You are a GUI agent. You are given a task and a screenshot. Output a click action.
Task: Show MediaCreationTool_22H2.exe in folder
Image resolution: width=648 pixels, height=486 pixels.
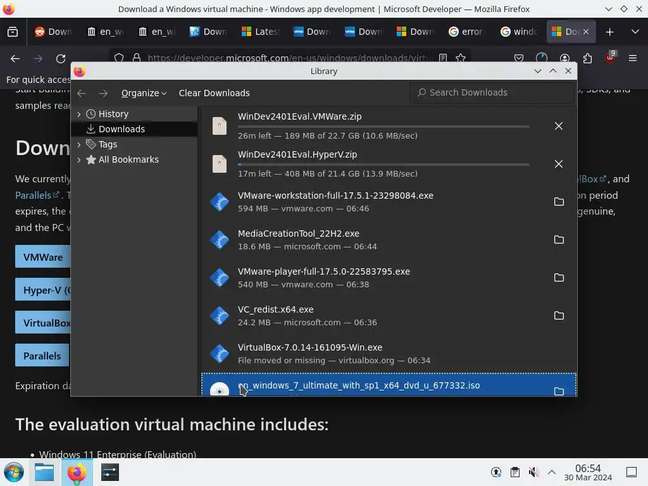click(x=559, y=240)
